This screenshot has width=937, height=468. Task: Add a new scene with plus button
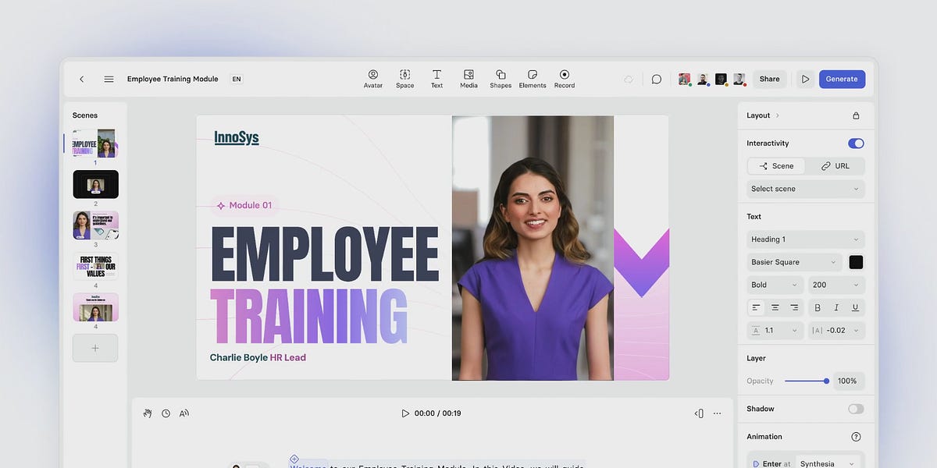point(95,348)
